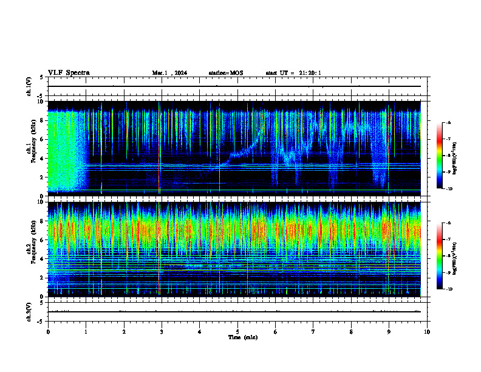This screenshot has width=481, height=372.
Task: Click the ch.1 waveform trace panel
Action: (237, 86)
